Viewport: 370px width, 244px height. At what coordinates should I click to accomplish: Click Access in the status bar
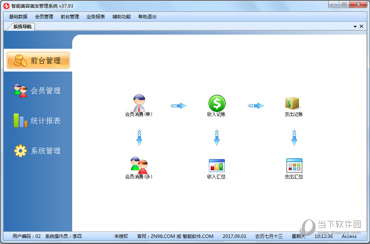click(x=349, y=236)
